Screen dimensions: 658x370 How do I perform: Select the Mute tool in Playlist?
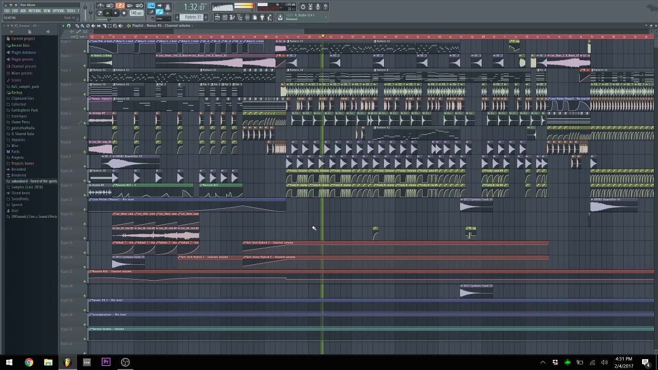click(94, 26)
